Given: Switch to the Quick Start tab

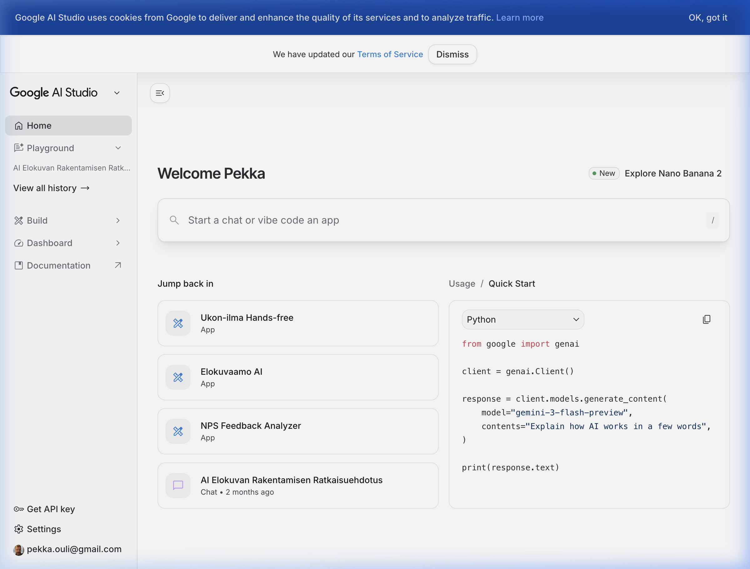Looking at the screenshot, I should click(x=512, y=284).
